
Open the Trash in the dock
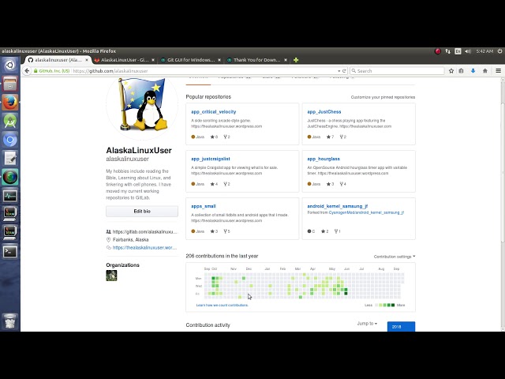point(10,321)
